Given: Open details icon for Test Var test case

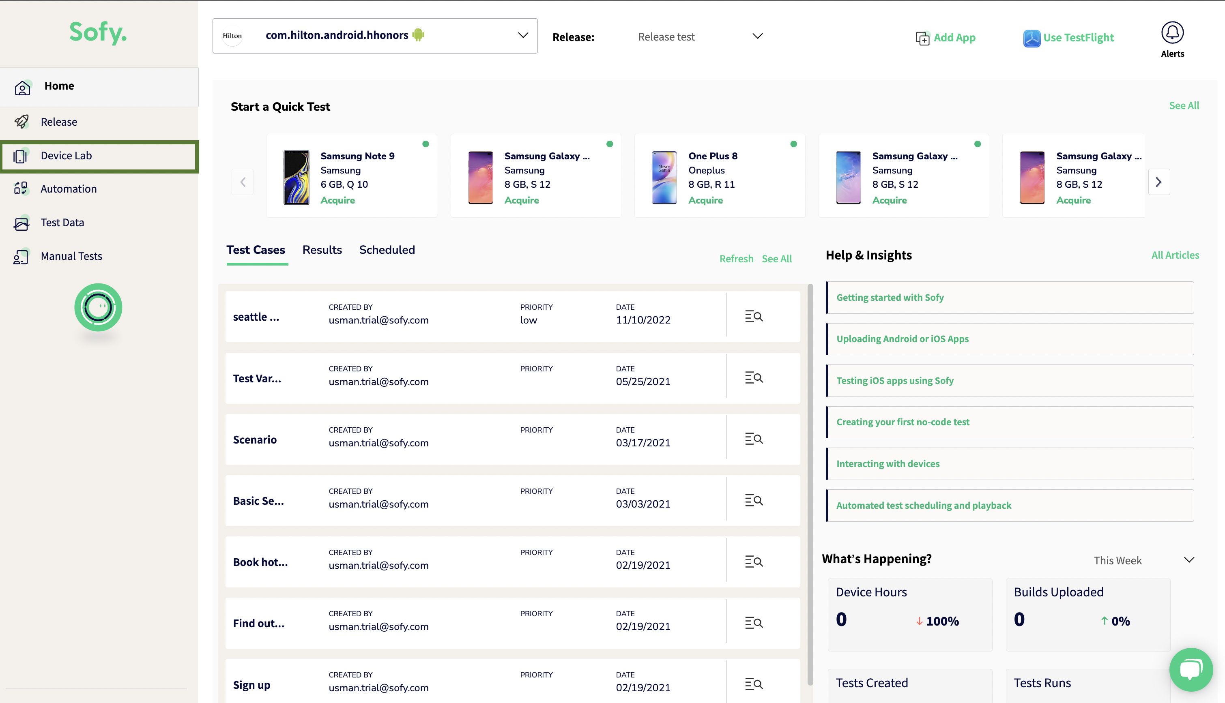Looking at the screenshot, I should click(x=754, y=378).
